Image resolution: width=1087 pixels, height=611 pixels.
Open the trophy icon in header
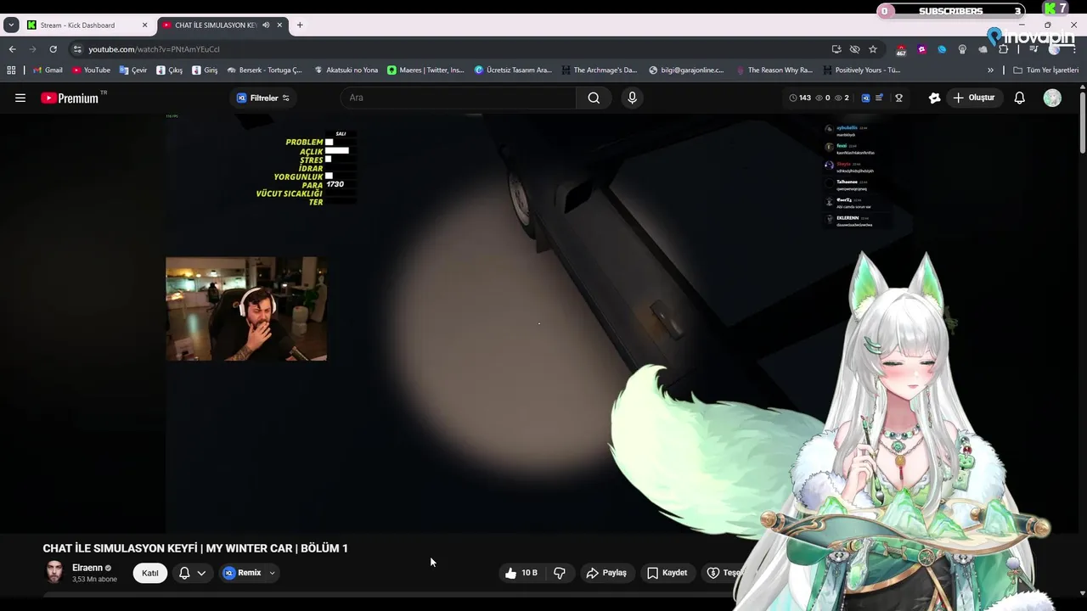tap(898, 98)
